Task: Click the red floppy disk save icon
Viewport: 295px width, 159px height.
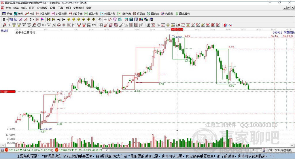Action: click(x=141, y=19)
